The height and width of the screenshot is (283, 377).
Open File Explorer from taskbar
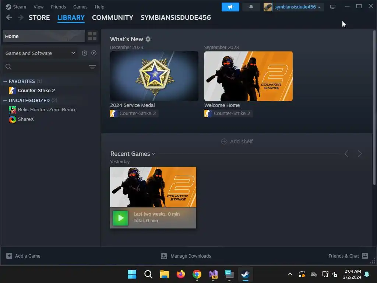[165, 274]
